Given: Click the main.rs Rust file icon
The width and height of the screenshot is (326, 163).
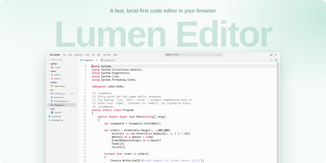Looking at the screenshot, I should (x=52, y=79).
